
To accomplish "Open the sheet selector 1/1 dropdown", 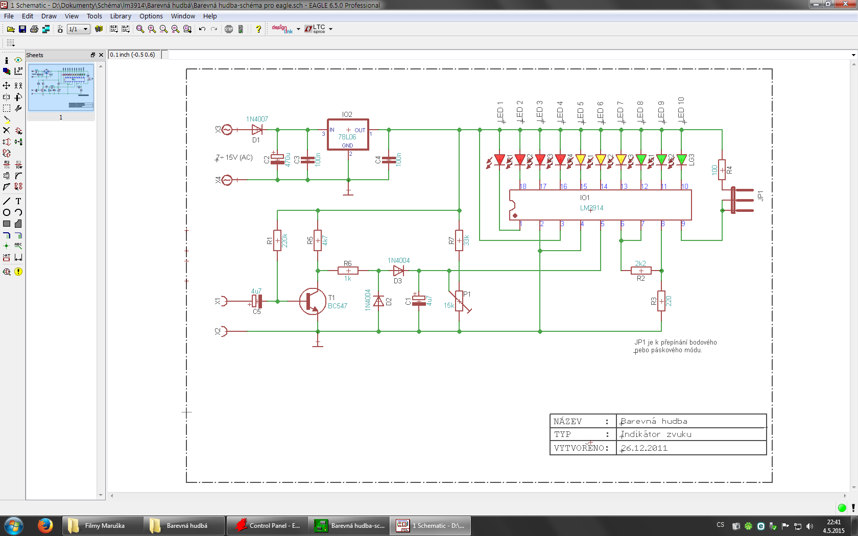I will (x=86, y=29).
